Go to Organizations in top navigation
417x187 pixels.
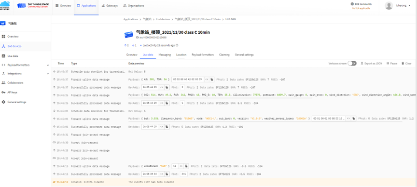coord(134,6)
